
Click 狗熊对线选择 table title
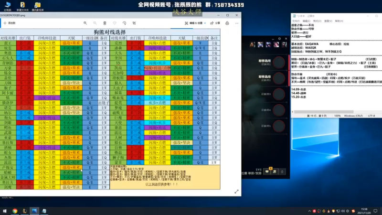point(110,32)
